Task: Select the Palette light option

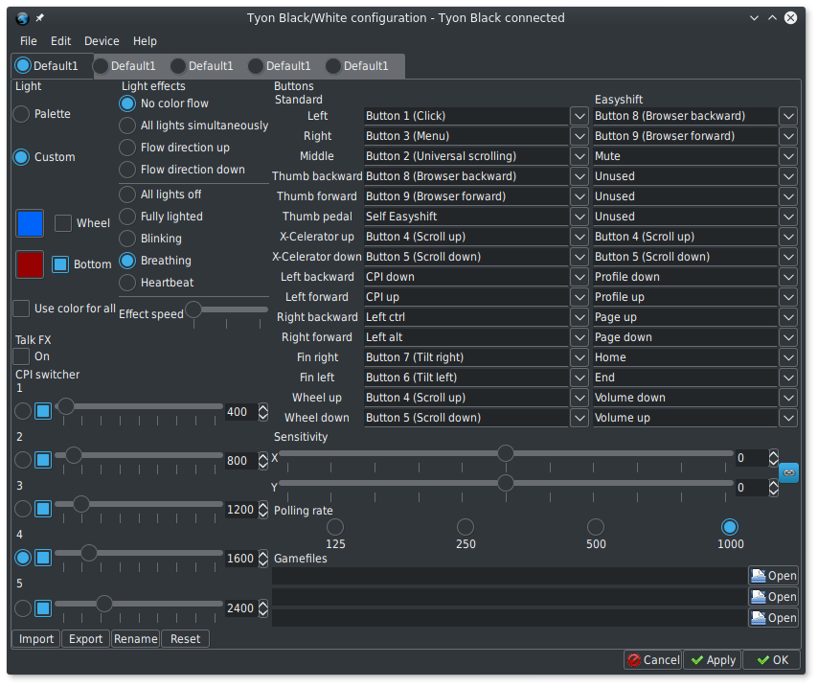Action: point(43,114)
